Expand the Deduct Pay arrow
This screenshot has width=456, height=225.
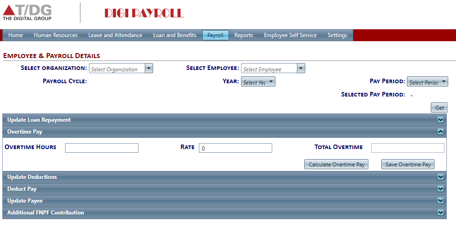pyautogui.click(x=440, y=189)
